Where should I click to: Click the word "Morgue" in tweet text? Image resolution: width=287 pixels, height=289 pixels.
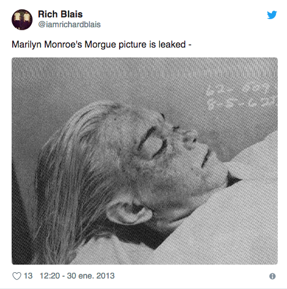101,45
